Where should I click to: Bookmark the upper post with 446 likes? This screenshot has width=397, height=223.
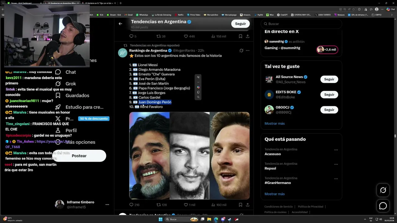[x=240, y=36]
